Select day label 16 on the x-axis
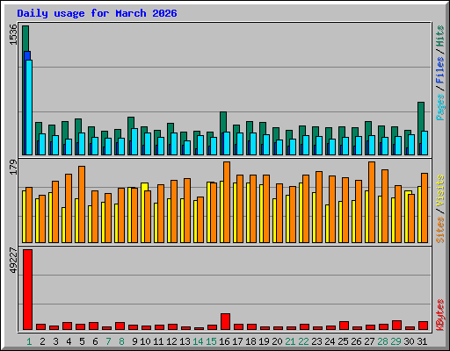 pos(224,341)
